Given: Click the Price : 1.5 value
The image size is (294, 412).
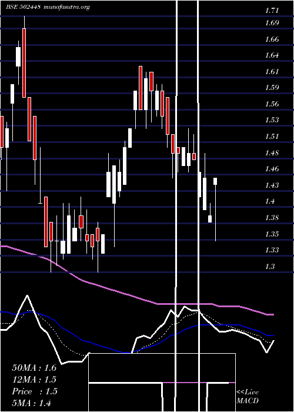Looking at the screenshot, I should click(34, 391).
